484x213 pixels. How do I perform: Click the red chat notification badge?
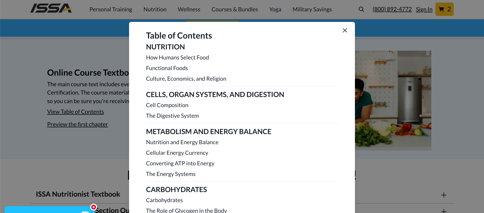(94, 207)
